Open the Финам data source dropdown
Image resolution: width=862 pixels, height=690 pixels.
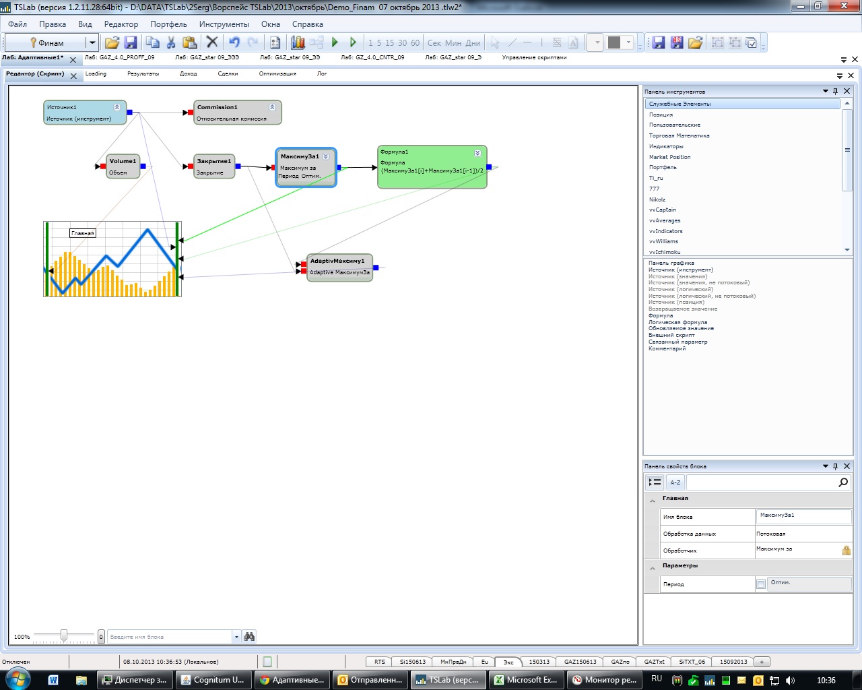point(92,42)
